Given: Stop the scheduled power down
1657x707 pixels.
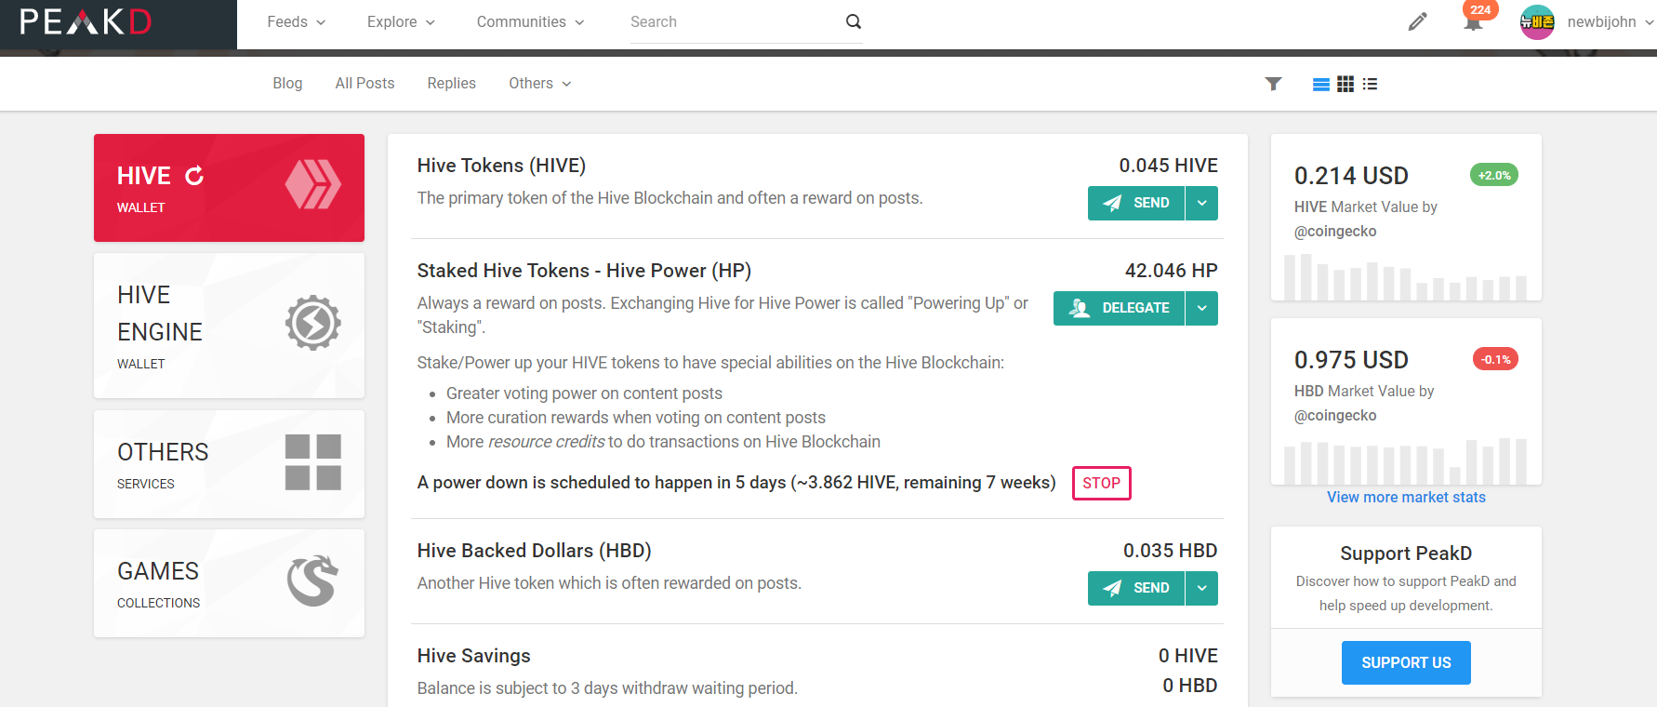Looking at the screenshot, I should point(1101,483).
